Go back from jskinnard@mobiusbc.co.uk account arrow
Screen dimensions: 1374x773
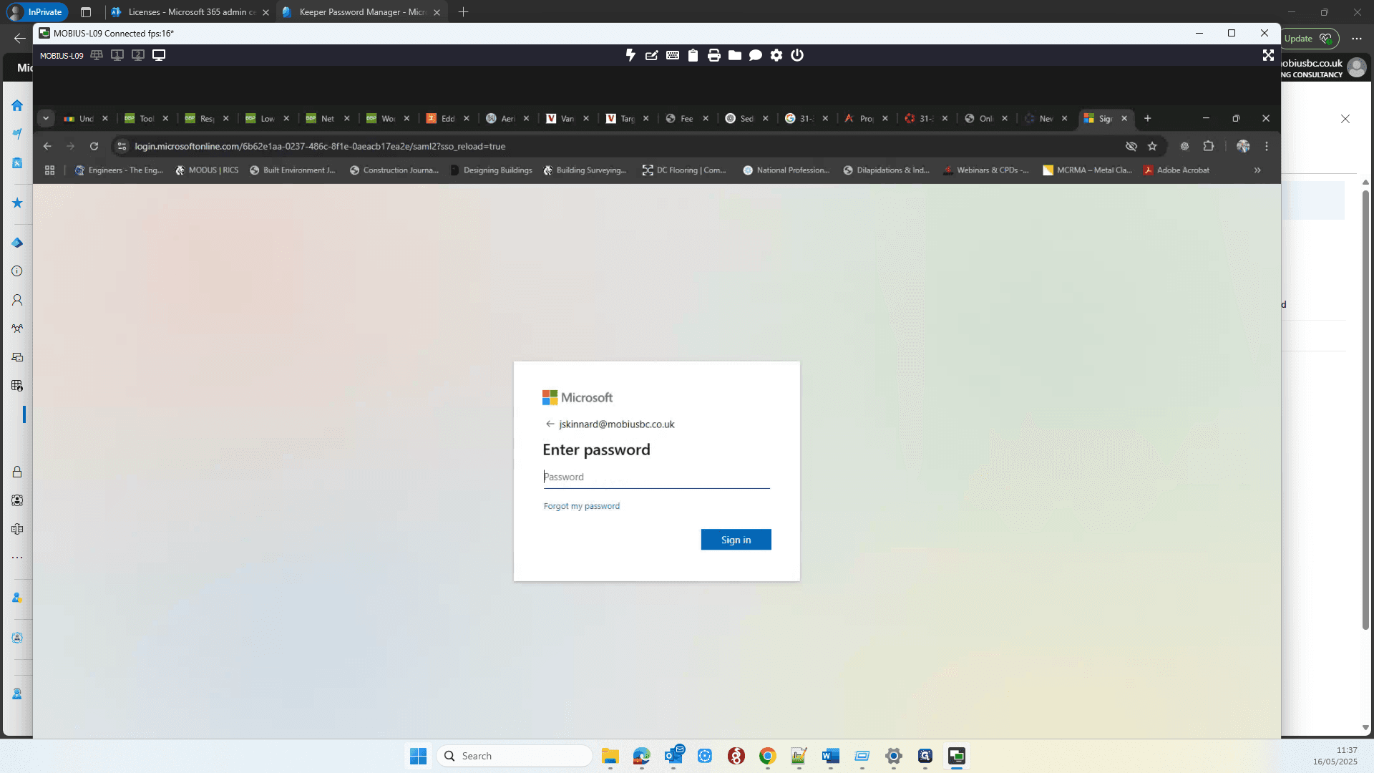pyautogui.click(x=550, y=424)
